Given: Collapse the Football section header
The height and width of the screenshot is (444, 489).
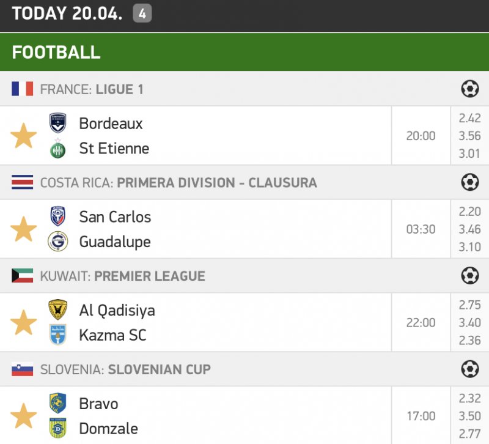Looking at the screenshot, I should point(244,52).
